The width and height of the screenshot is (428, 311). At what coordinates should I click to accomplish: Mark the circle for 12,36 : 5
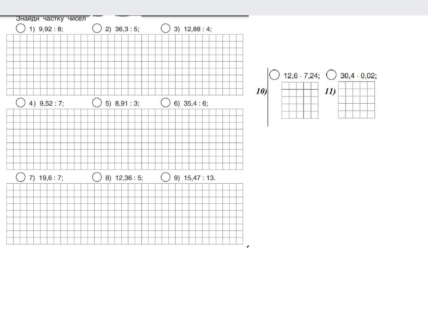click(97, 177)
